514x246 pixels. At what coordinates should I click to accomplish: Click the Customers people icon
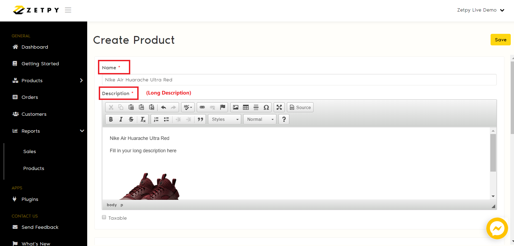[15, 114]
